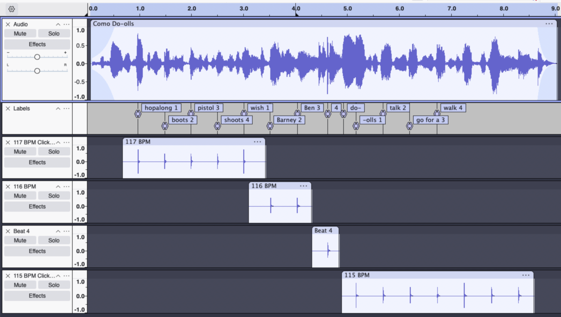Open the Como Do-olls clip's overflow menu
561x317 pixels.
[549, 23]
